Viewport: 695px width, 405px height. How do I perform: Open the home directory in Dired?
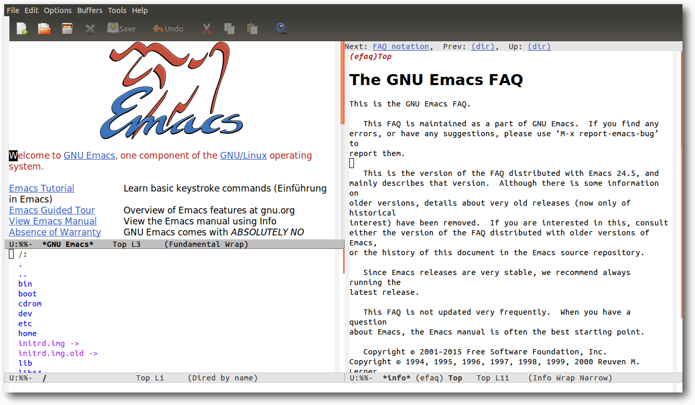click(x=28, y=333)
